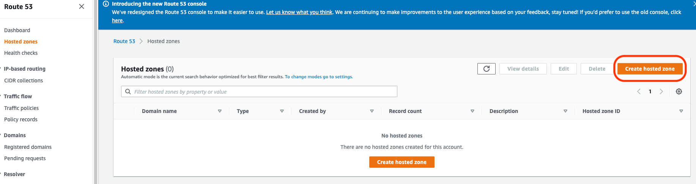Select Registered domains in sidebar
The height and width of the screenshot is (184, 696).
coord(28,147)
